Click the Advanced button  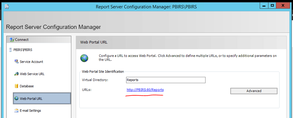tap(254, 91)
